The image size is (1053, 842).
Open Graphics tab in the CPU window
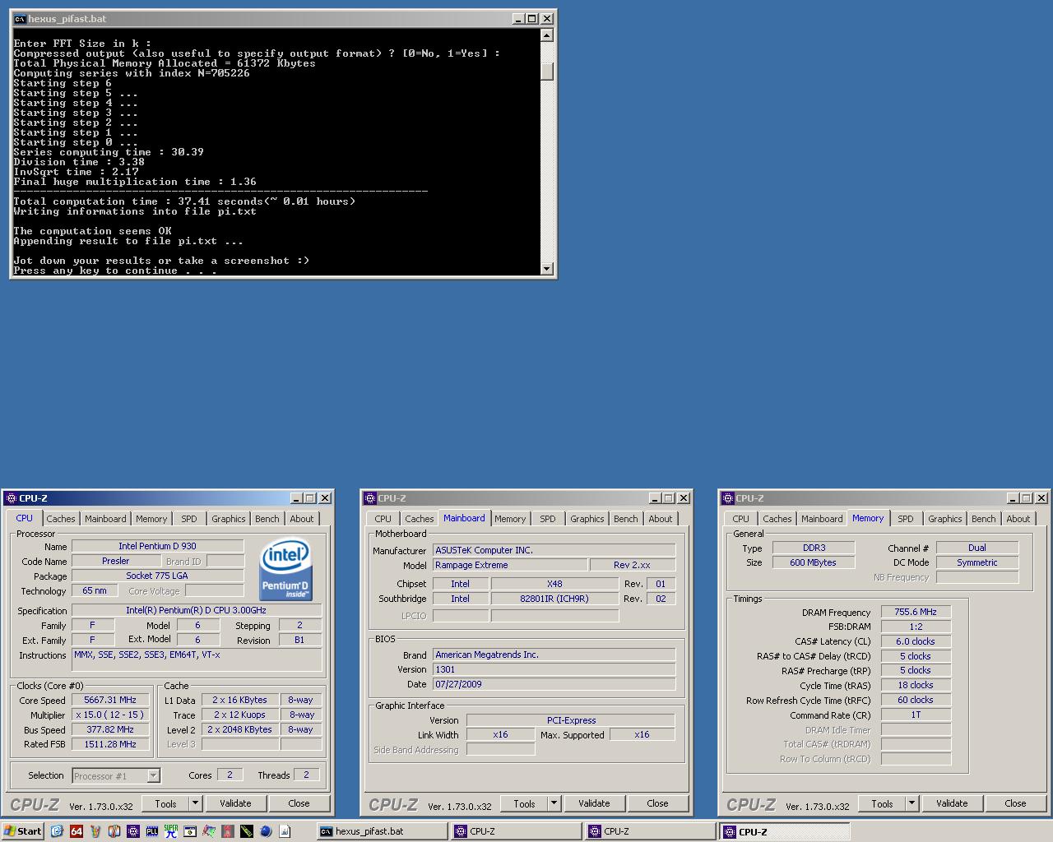coord(228,519)
